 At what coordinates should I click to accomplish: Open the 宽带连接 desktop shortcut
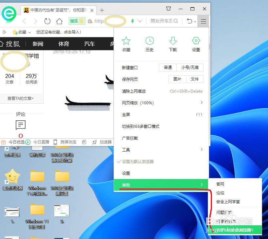(x=12, y=151)
